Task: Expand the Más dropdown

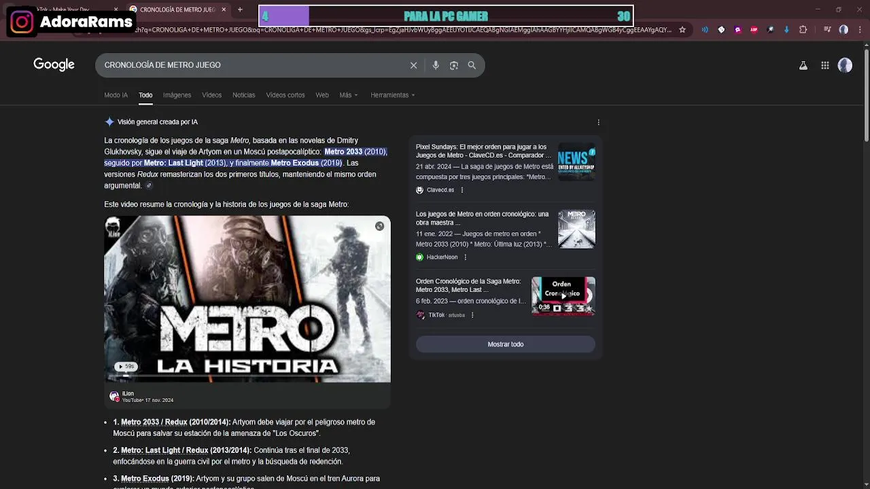Action: [x=348, y=95]
